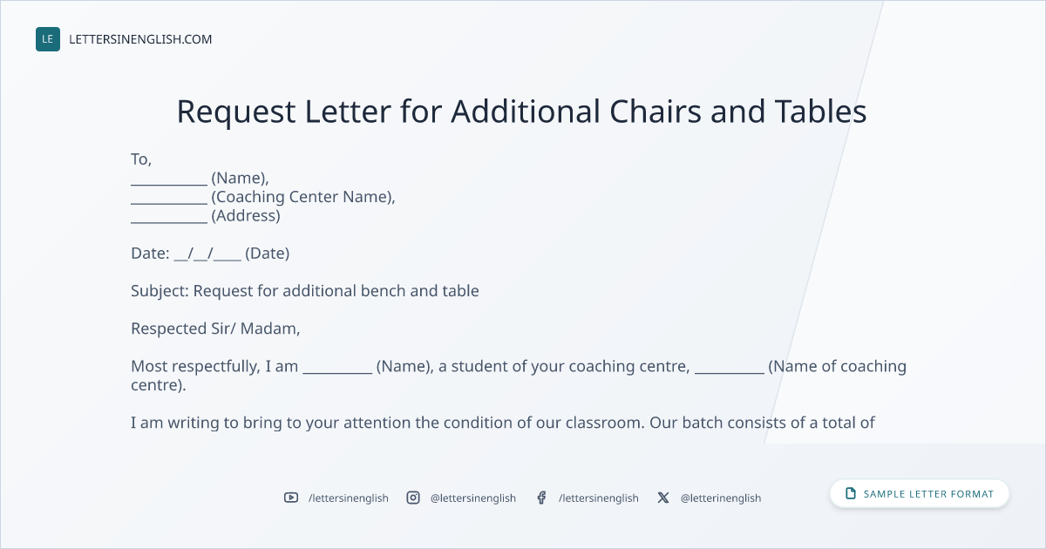1046x549 pixels.
Task: Open the /lettersinenglish Facebook handle
Action: point(599,498)
